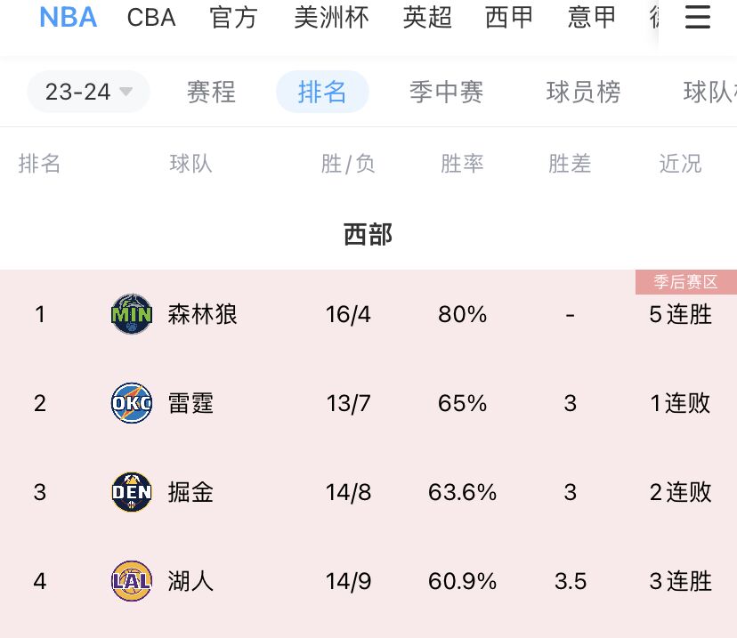Open the 湖人 team name link

point(190,581)
